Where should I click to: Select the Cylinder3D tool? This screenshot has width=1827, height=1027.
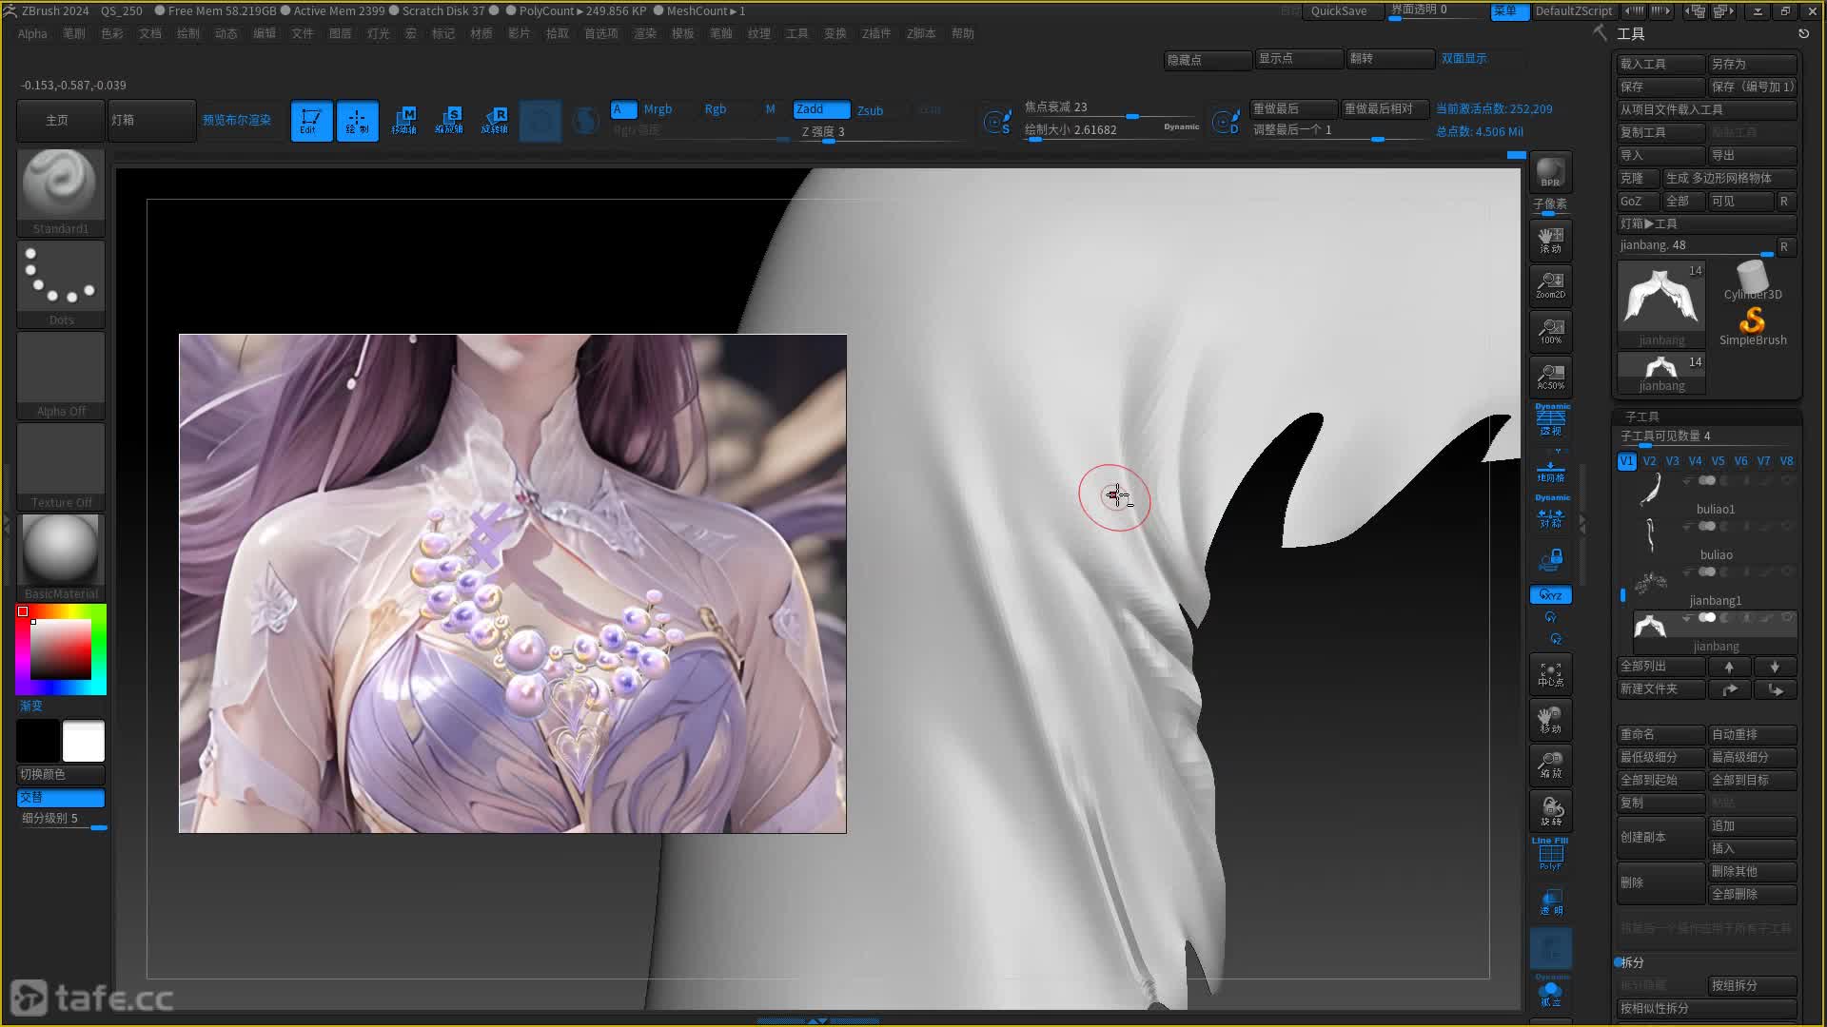point(1752,281)
